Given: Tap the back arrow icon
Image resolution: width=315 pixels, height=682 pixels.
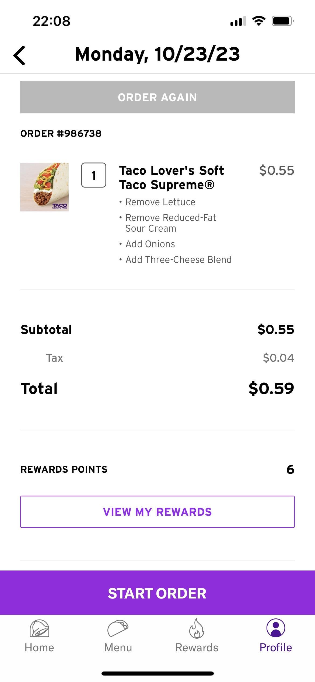Looking at the screenshot, I should [19, 55].
